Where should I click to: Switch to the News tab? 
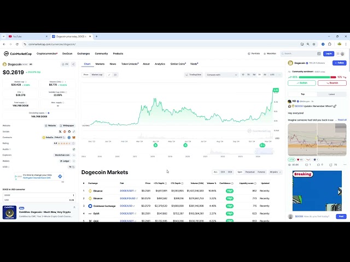pos(113,64)
